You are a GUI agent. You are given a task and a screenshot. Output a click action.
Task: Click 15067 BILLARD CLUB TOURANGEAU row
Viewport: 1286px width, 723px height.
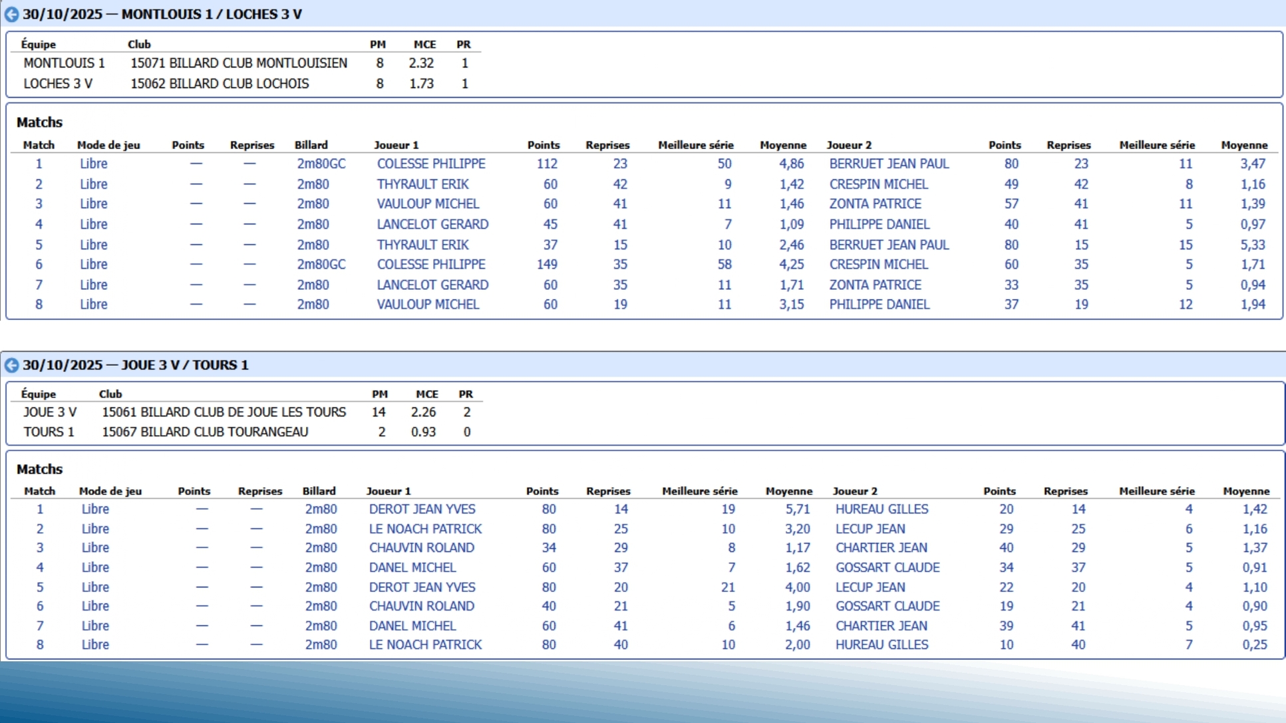(204, 432)
